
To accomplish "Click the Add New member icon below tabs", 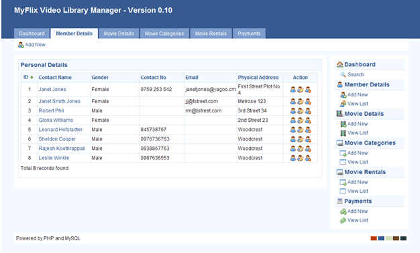I will [21, 45].
